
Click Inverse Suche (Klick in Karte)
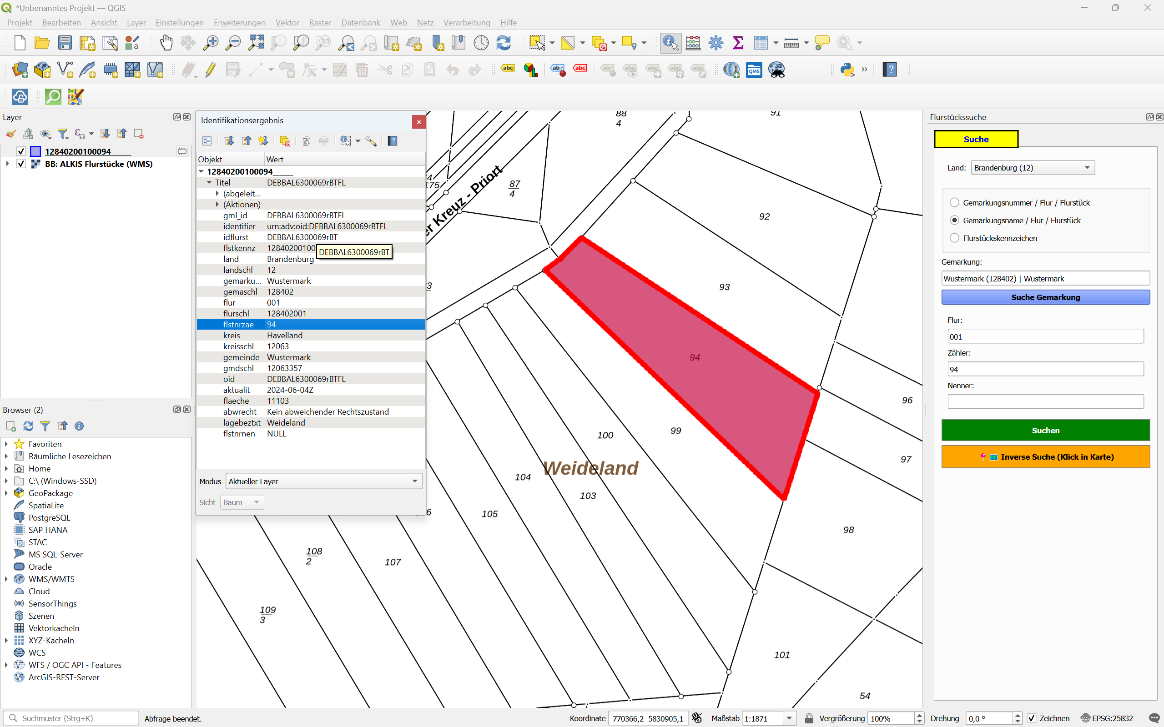(1045, 457)
